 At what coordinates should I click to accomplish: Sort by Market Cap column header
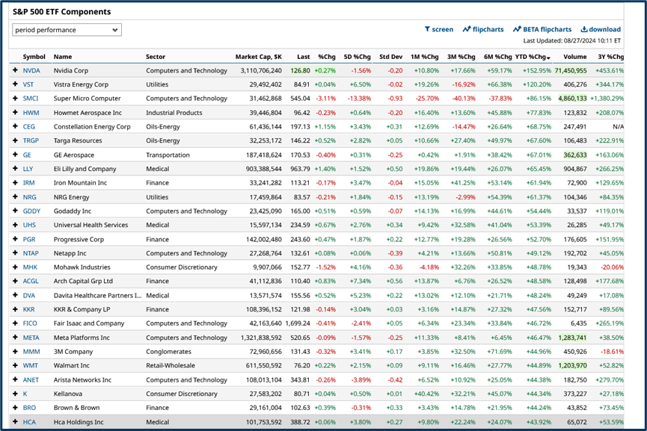click(259, 57)
